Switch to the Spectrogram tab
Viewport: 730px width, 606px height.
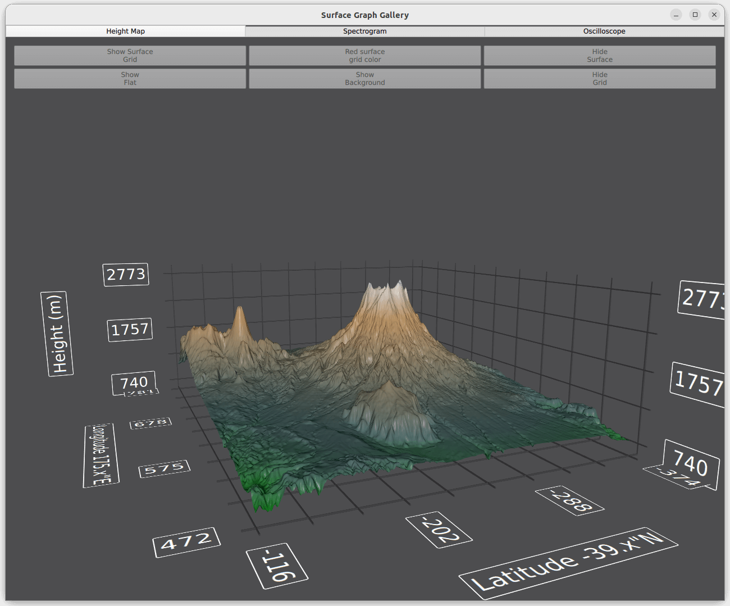click(364, 31)
